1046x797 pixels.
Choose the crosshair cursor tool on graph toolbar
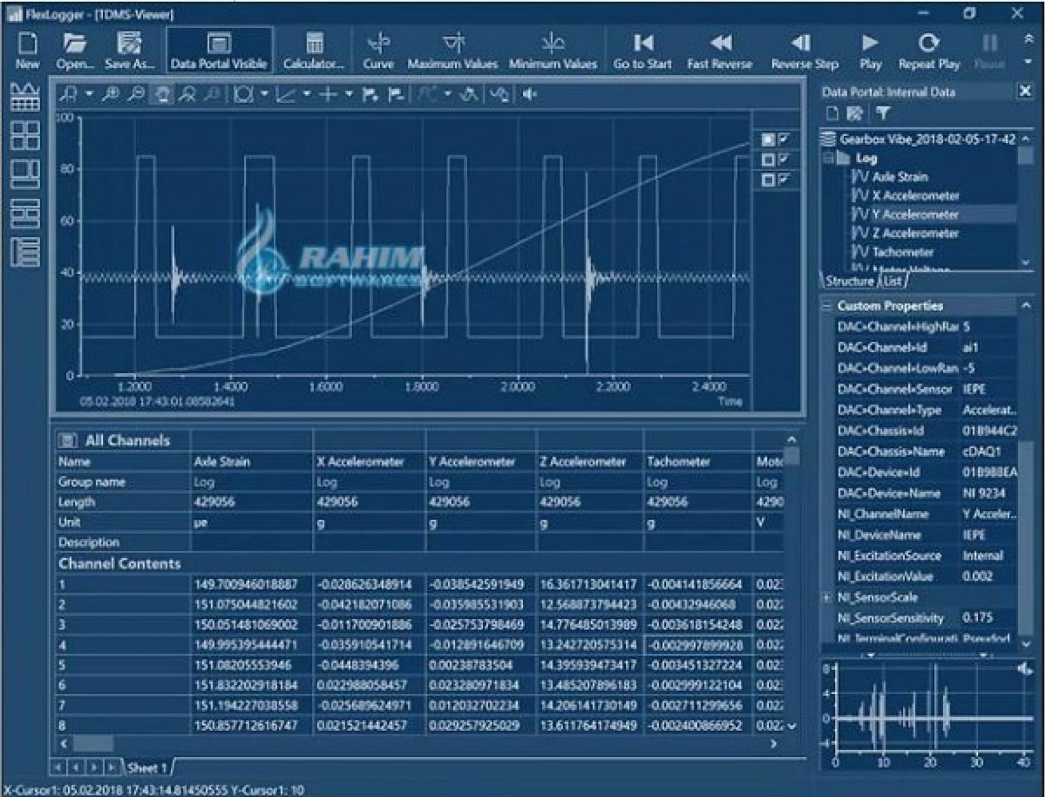(328, 95)
